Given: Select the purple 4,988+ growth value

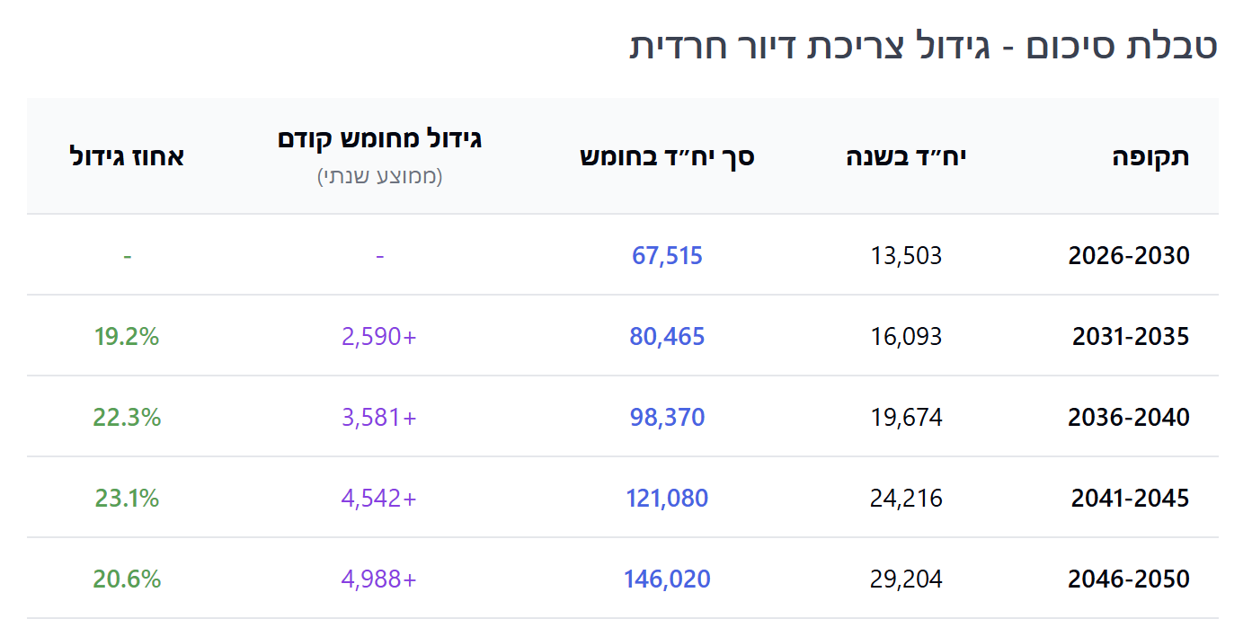Looking at the screenshot, I should pos(379,579).
